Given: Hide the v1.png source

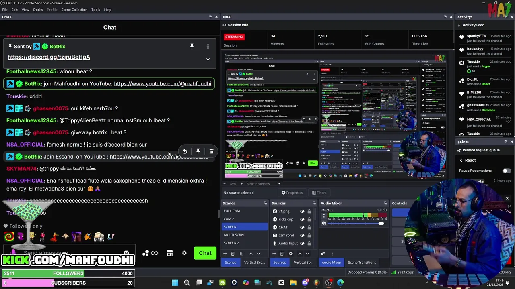Looking at the screenshot, I should tap(302, 211).
